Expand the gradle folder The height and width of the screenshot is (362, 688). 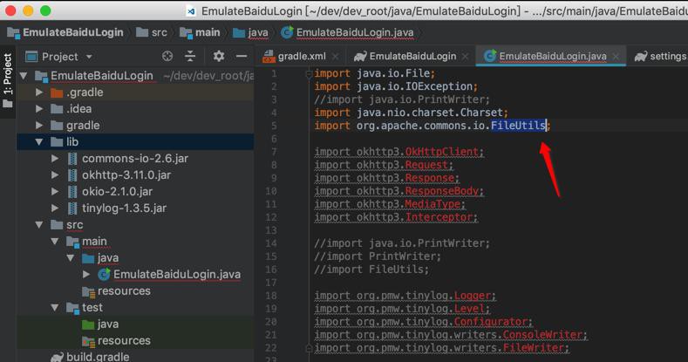click(39, 126)
